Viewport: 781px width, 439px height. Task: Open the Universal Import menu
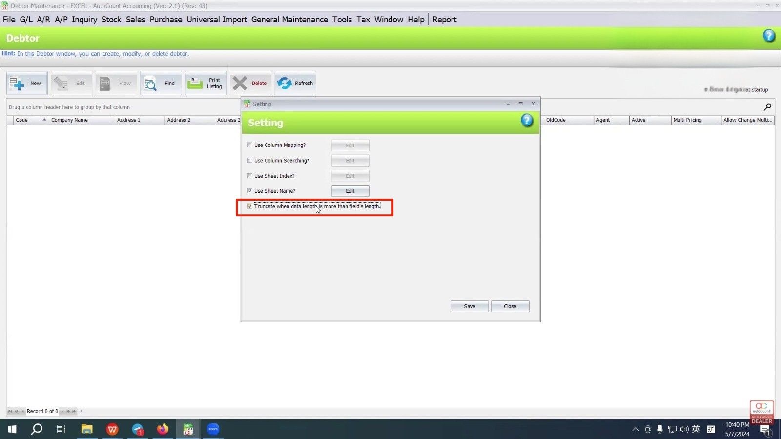point(217,20)
